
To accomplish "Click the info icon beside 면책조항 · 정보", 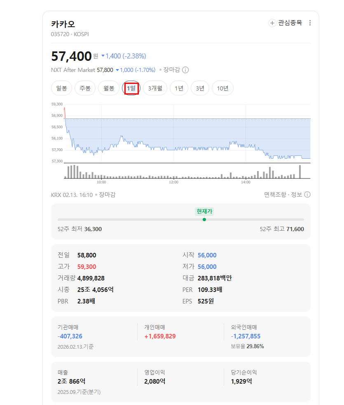I will (307, 194).
